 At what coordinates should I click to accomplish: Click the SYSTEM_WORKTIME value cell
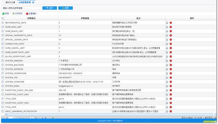tap(85, 82)
